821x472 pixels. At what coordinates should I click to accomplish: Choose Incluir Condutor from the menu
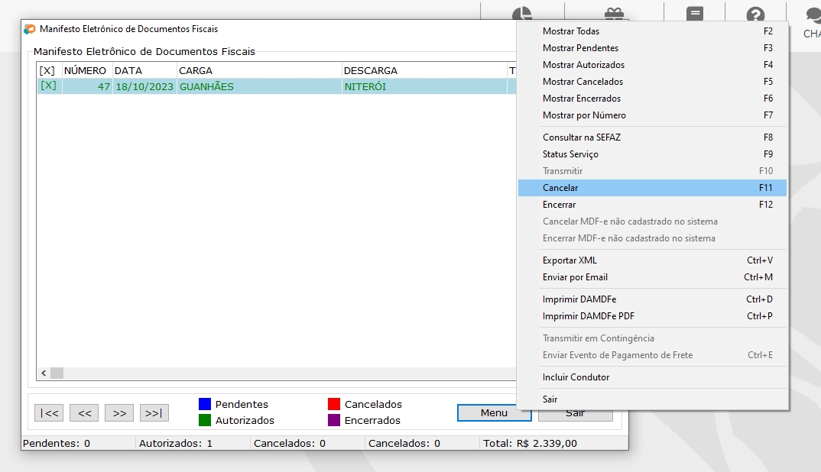coord(652,377)
